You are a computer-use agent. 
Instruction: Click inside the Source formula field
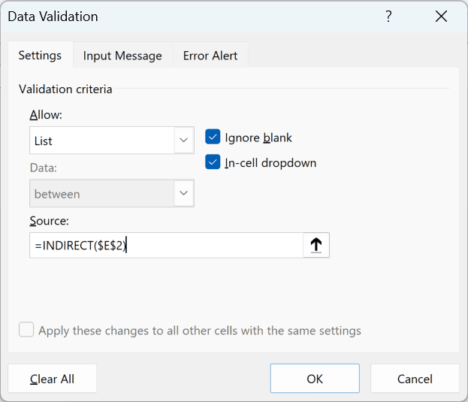[x=166, y=245]
